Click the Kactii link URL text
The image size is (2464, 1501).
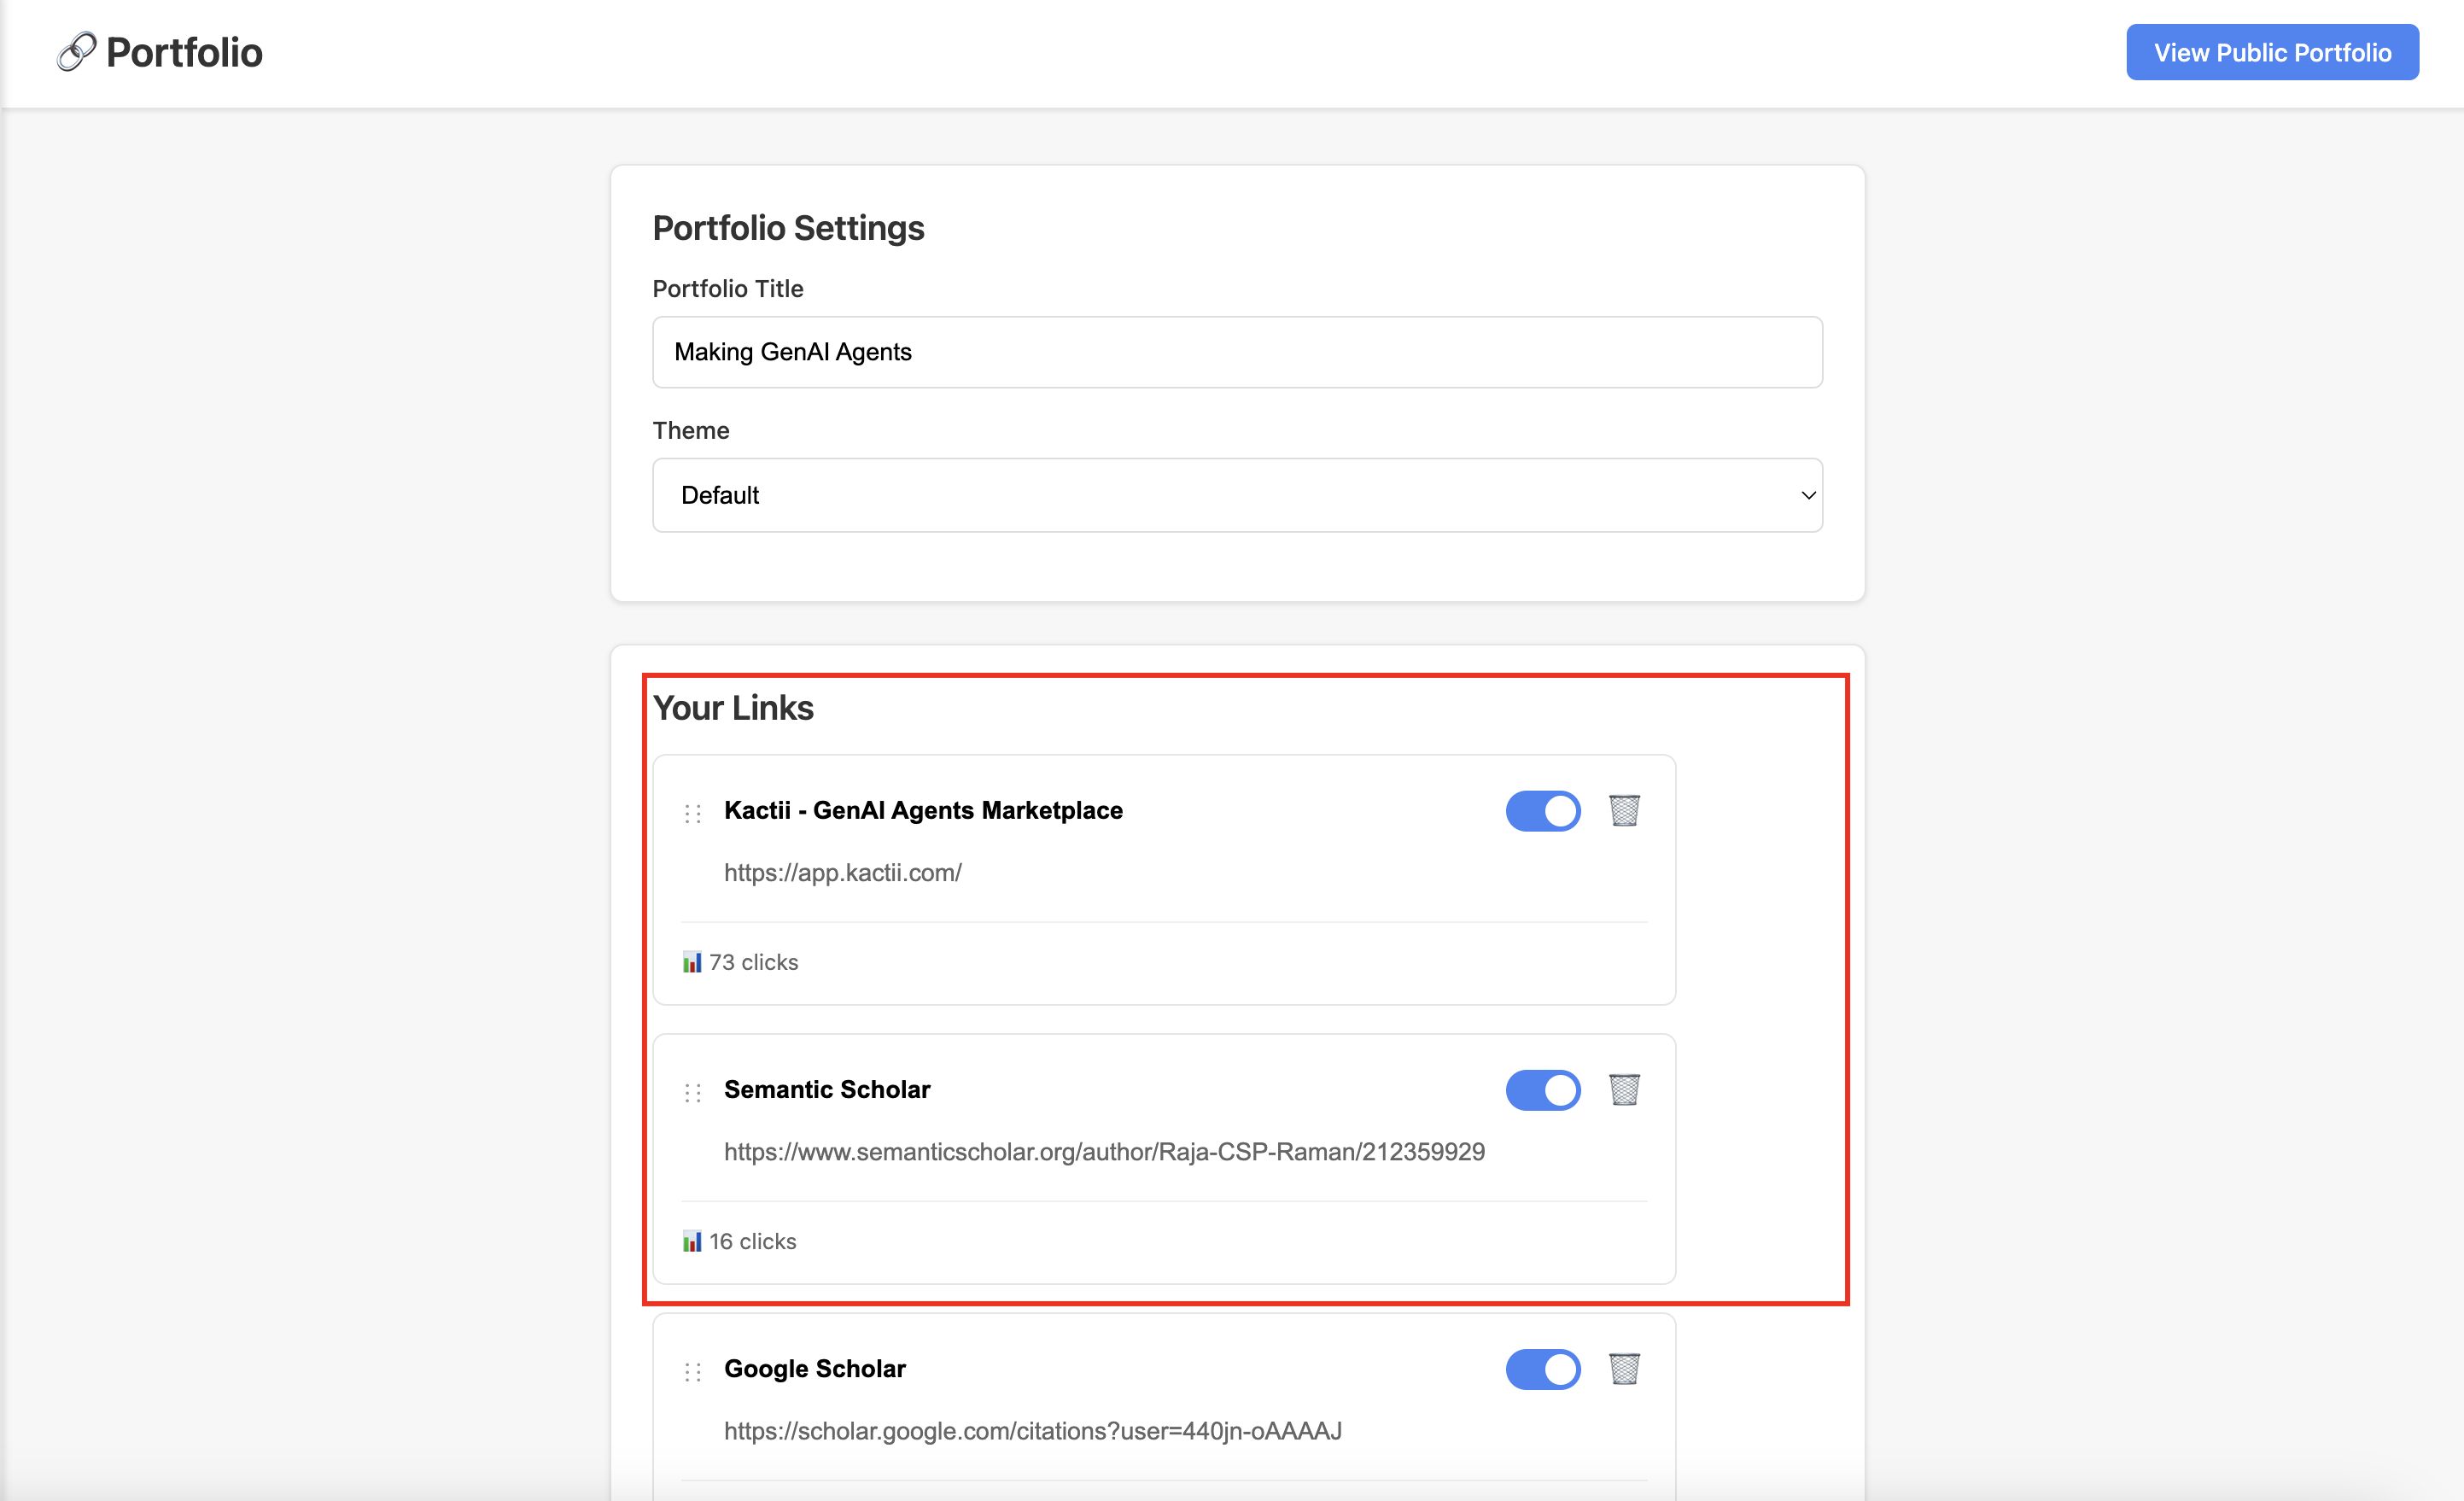842,872
